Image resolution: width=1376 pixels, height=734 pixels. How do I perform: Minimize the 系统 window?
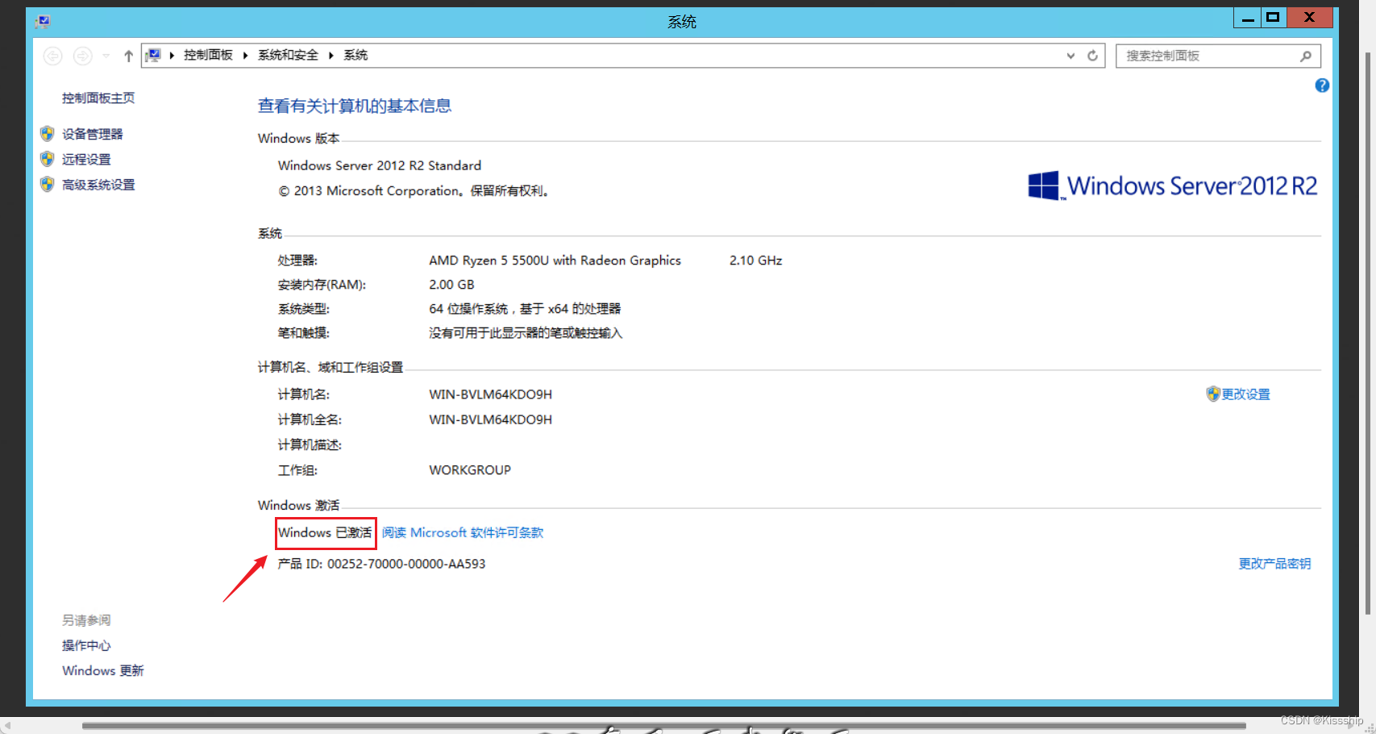[1248, 17]
